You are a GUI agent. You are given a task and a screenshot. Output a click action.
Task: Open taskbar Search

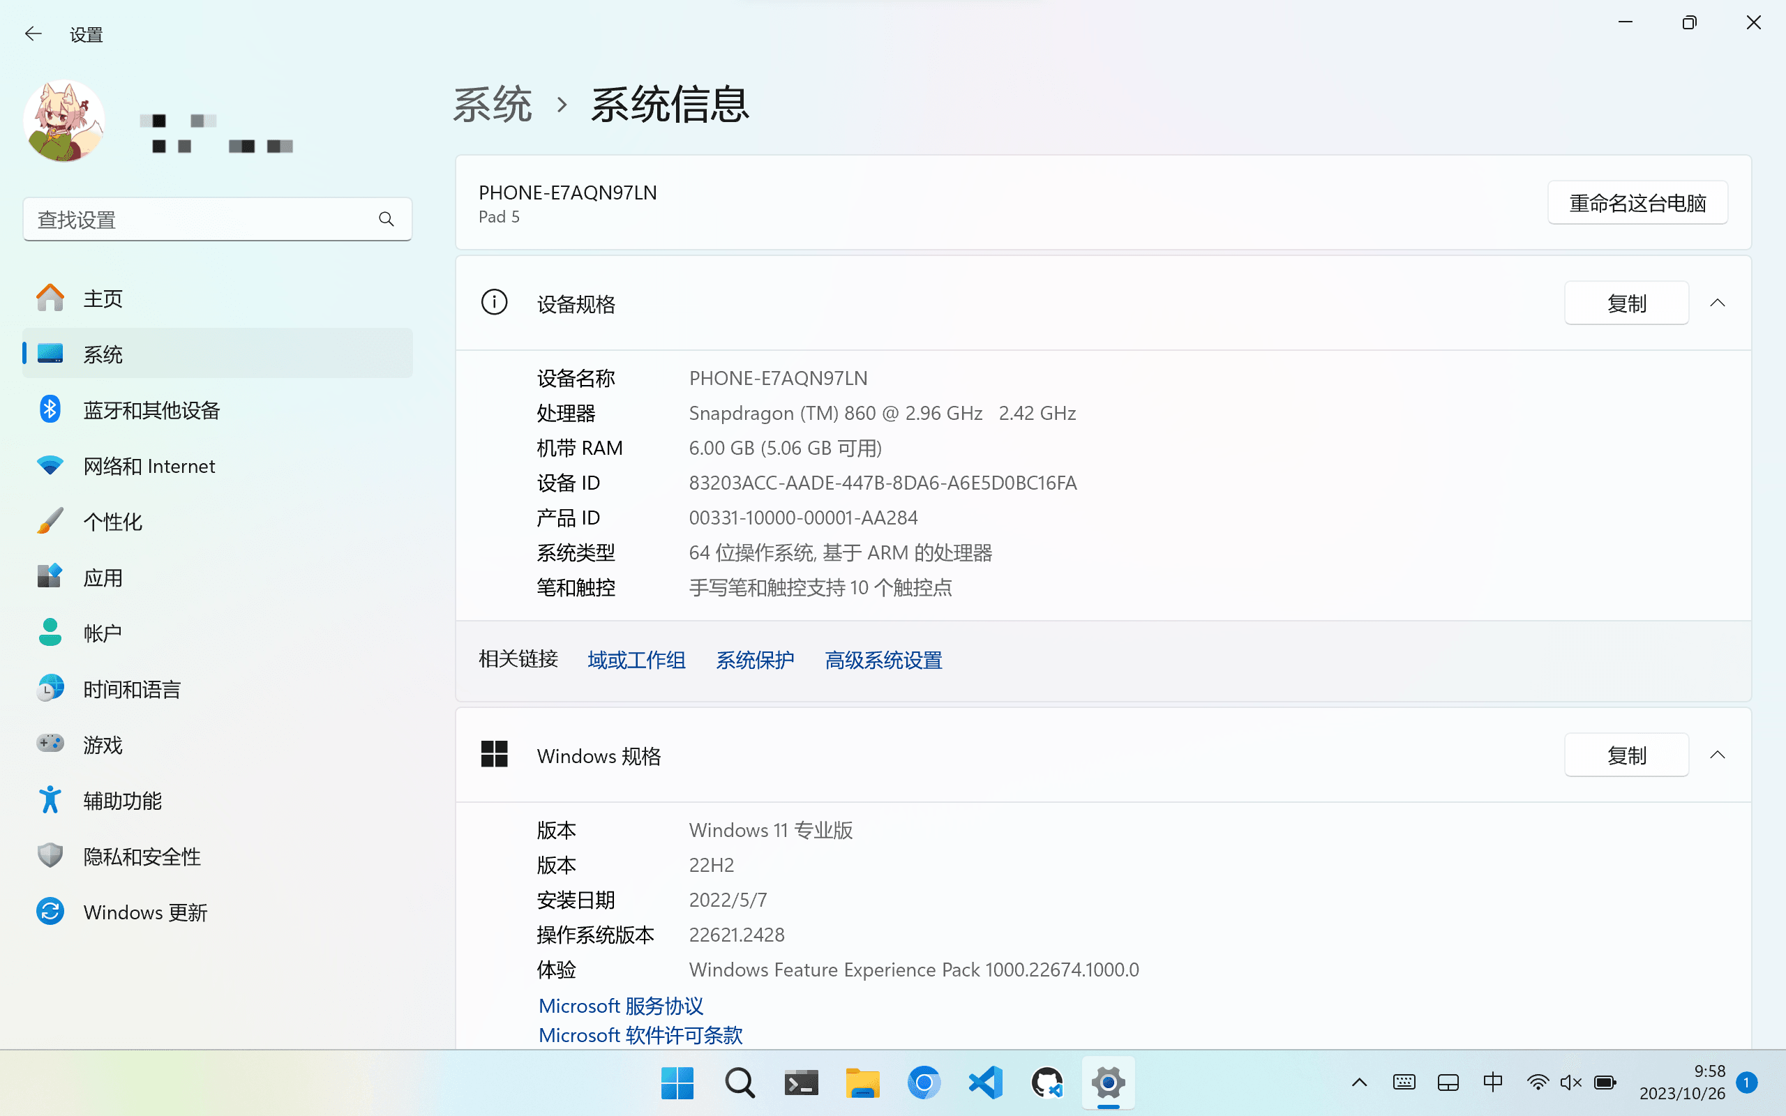pos(739,1083)
